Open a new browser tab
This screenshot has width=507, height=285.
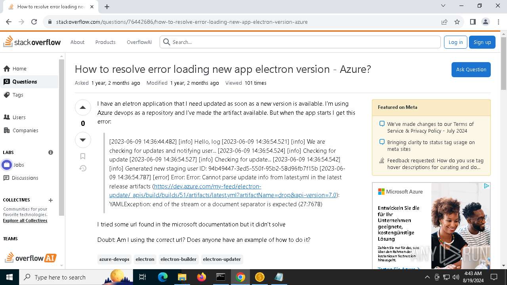(107, 6)
